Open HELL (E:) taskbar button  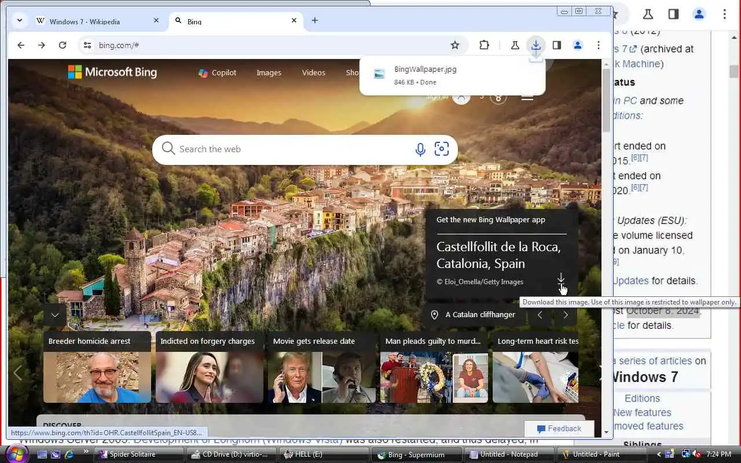coord(324,455)
